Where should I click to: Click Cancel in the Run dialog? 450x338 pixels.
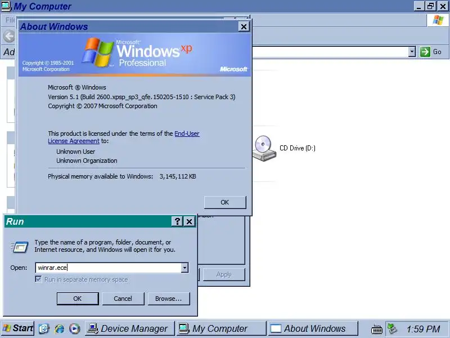[x=123, y=299]
